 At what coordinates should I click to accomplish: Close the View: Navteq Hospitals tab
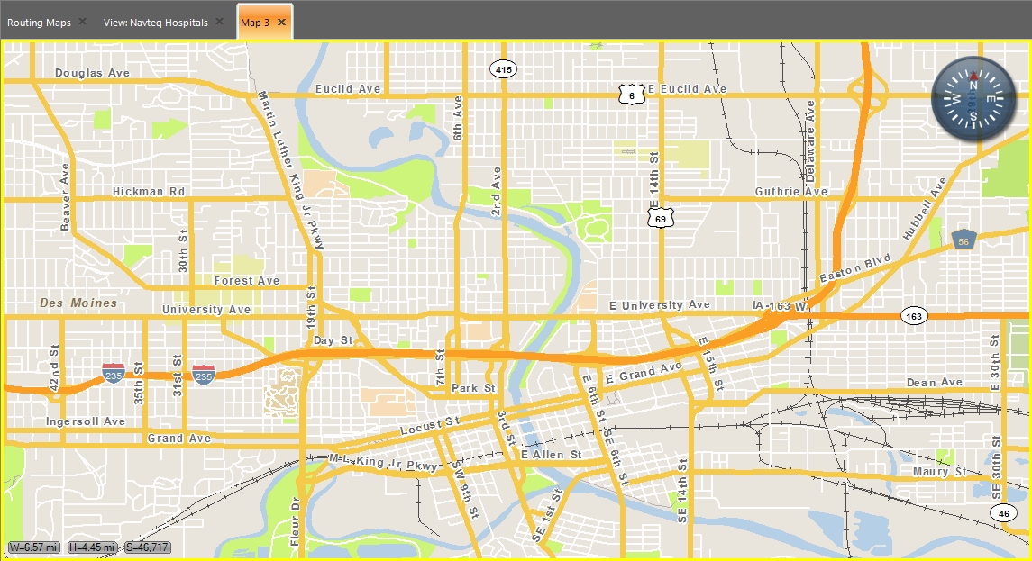219,21
